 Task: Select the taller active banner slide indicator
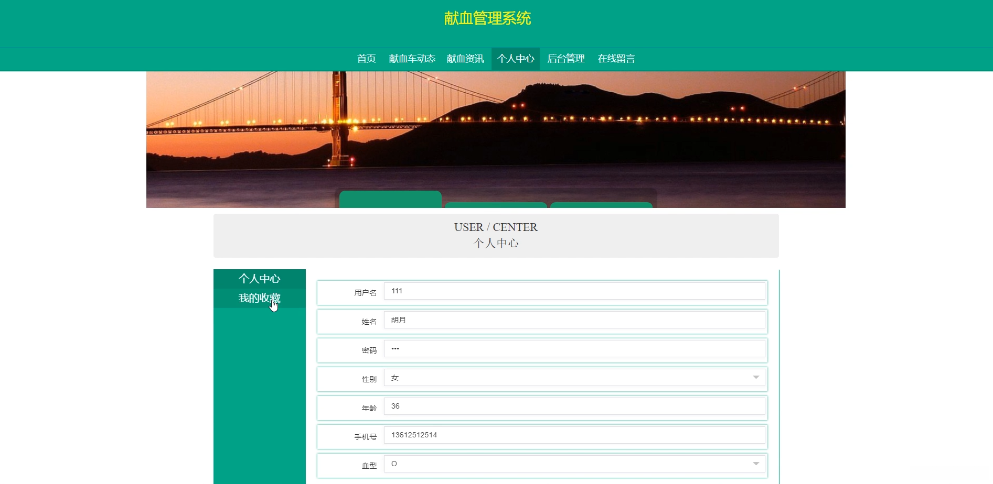[x=390, y=200]
